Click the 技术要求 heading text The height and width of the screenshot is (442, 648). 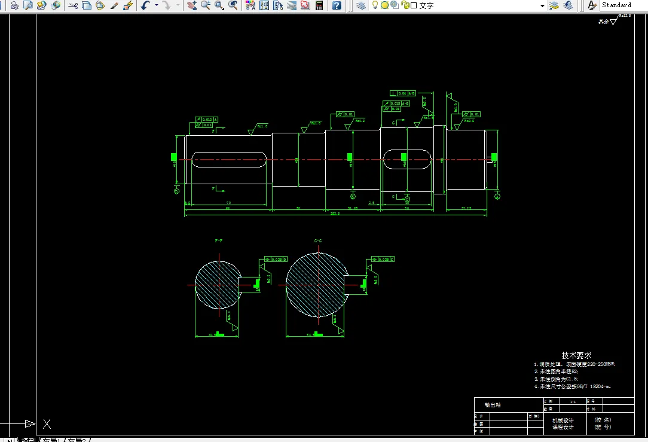[576, 355]
